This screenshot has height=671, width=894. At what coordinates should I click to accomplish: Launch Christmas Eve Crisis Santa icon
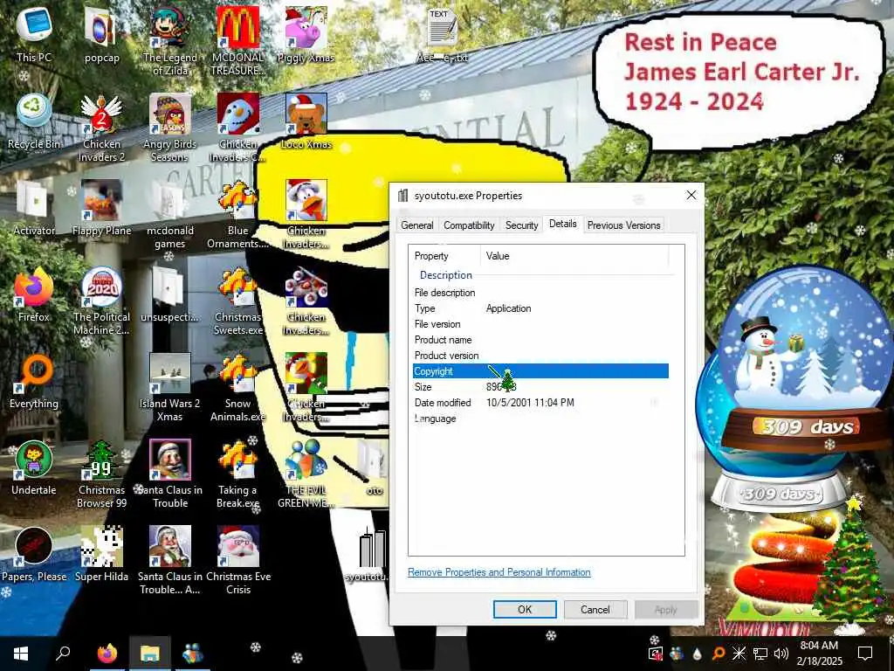pos(237,560)
